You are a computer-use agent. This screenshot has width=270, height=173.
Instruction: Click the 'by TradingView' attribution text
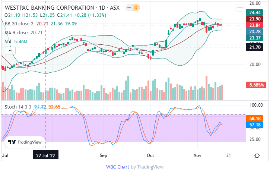[147, 167]
